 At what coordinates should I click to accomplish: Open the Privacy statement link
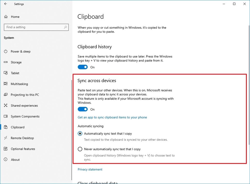(x=90, y=169)
